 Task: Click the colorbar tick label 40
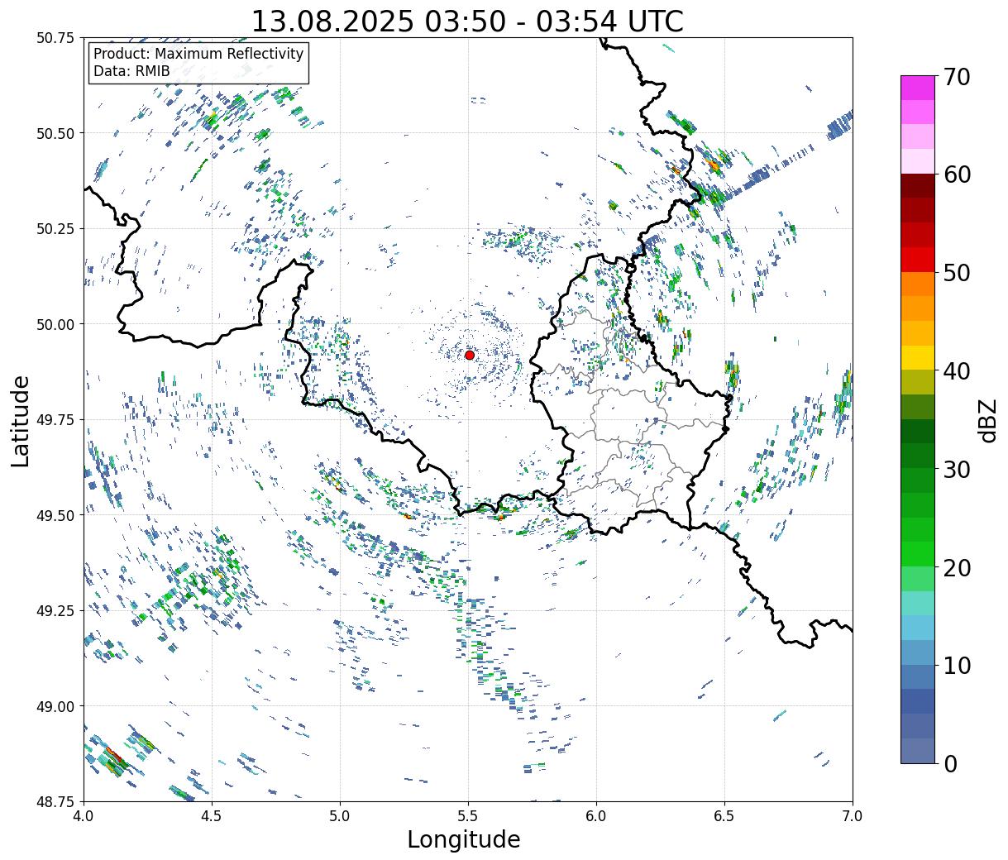tap(956, 371)
